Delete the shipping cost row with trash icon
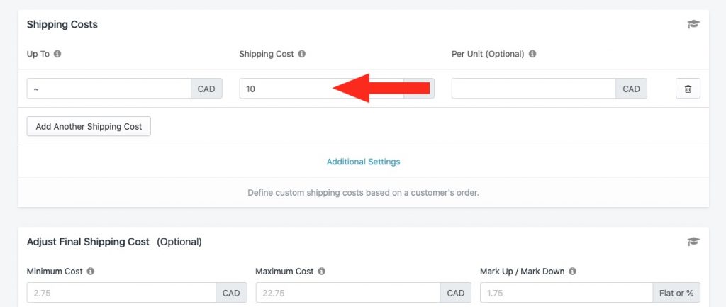Viewport: 726px width, 307px height. pos(688,89)
